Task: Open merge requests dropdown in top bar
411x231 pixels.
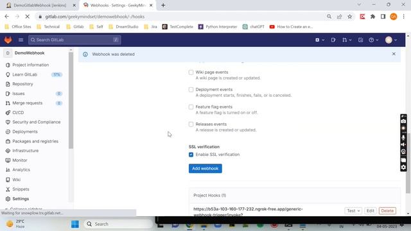Action: (347, 40)
